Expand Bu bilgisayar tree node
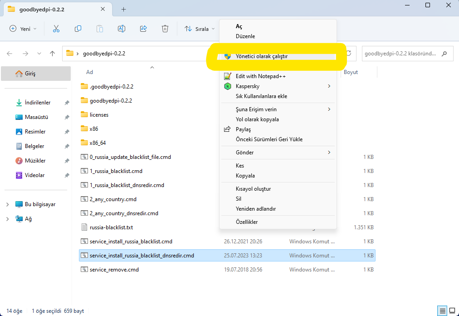Image resolution: width=459 pixels, height=316 pixels. coord(7,204)
